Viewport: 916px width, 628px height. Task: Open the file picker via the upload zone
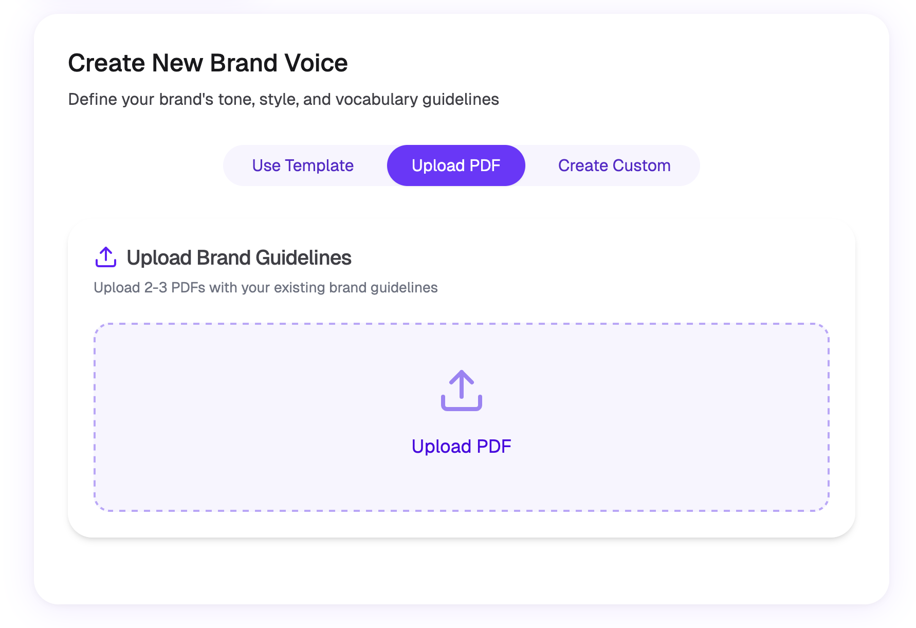pos(461,416)
